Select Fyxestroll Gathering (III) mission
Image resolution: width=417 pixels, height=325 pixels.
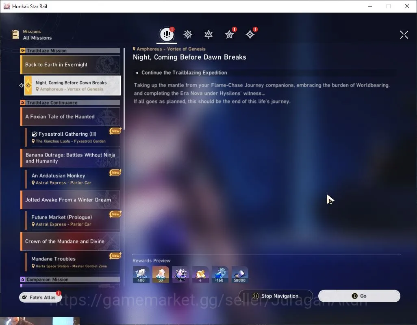[73, 137]
